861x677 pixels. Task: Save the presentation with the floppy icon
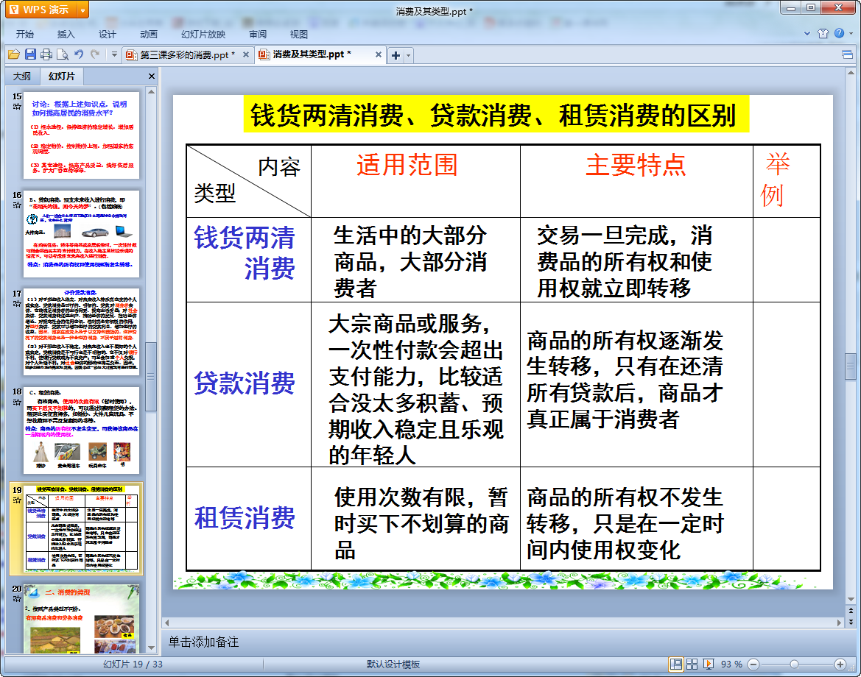coord(30,54)
